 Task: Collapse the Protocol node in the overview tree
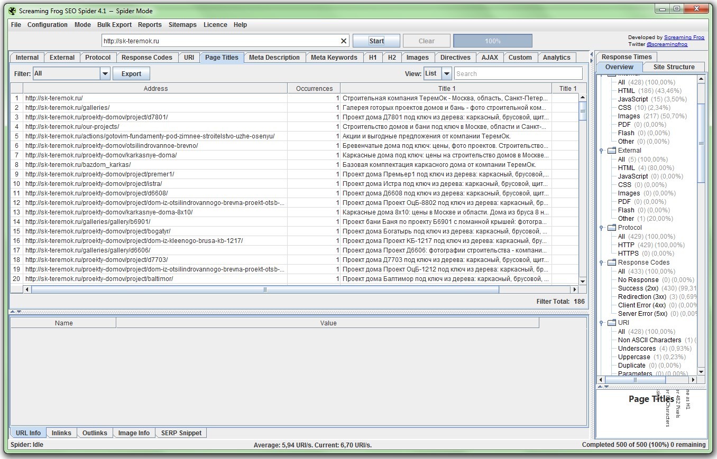(x=602, y=228)
